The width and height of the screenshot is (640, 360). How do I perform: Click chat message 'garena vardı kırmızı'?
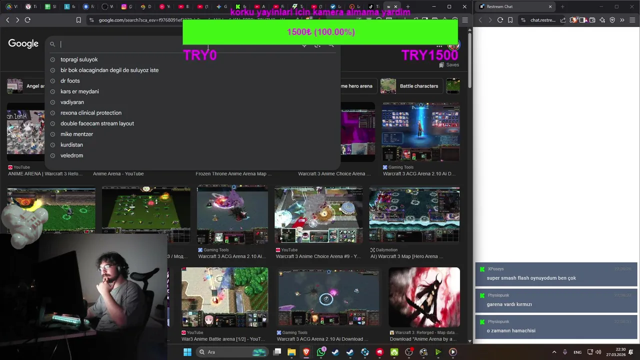point(509,304)
